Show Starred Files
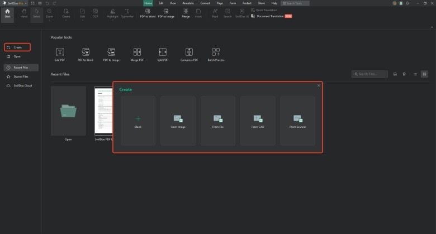436x234 pixels. pyautogui.click(x=21, y=77)
